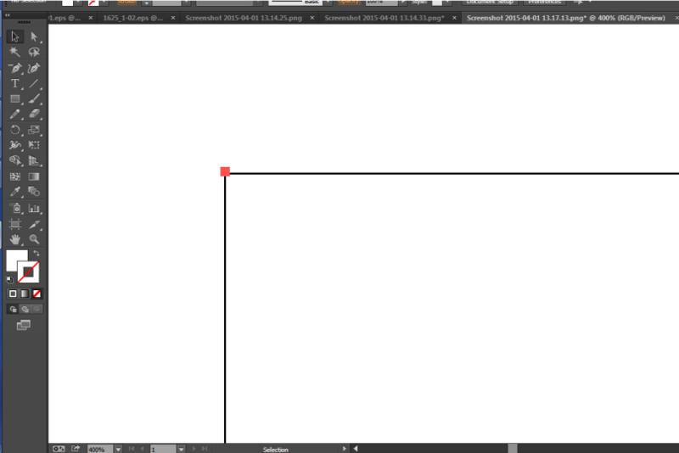Image resolution: width=679 pixels, height=453 pixels.
Task: Click the artboard number field
Action: point(163,449)
